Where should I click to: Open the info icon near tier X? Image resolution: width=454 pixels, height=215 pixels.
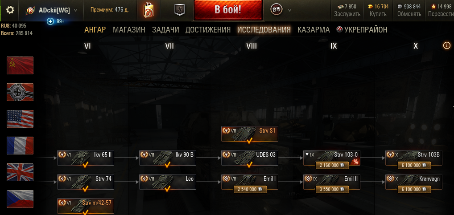447,45
